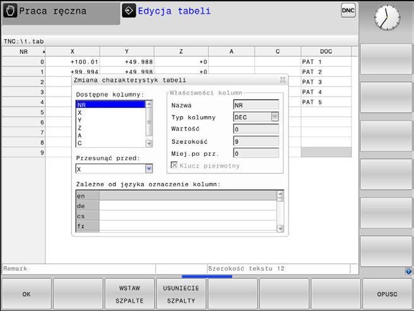Click the Szerokość tekstu 12 status text
This screenshot has width=414, height=311.
click(246, 269)
